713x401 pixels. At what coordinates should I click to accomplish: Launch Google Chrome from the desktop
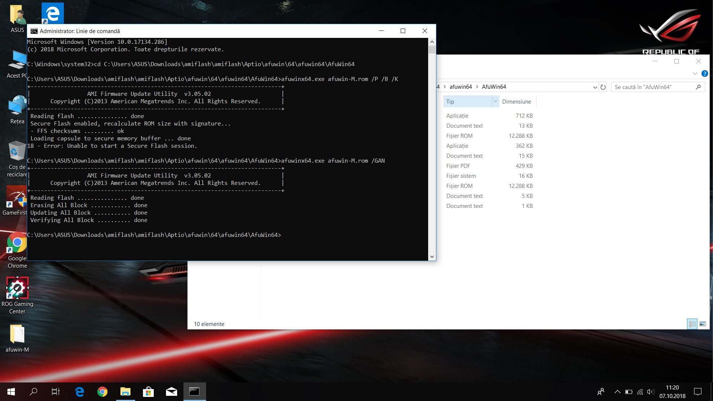[17, 250]
